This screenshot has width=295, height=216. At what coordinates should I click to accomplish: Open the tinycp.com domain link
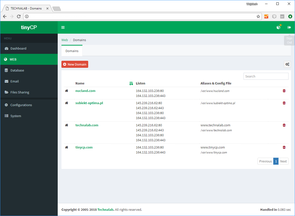pos(84,147)
